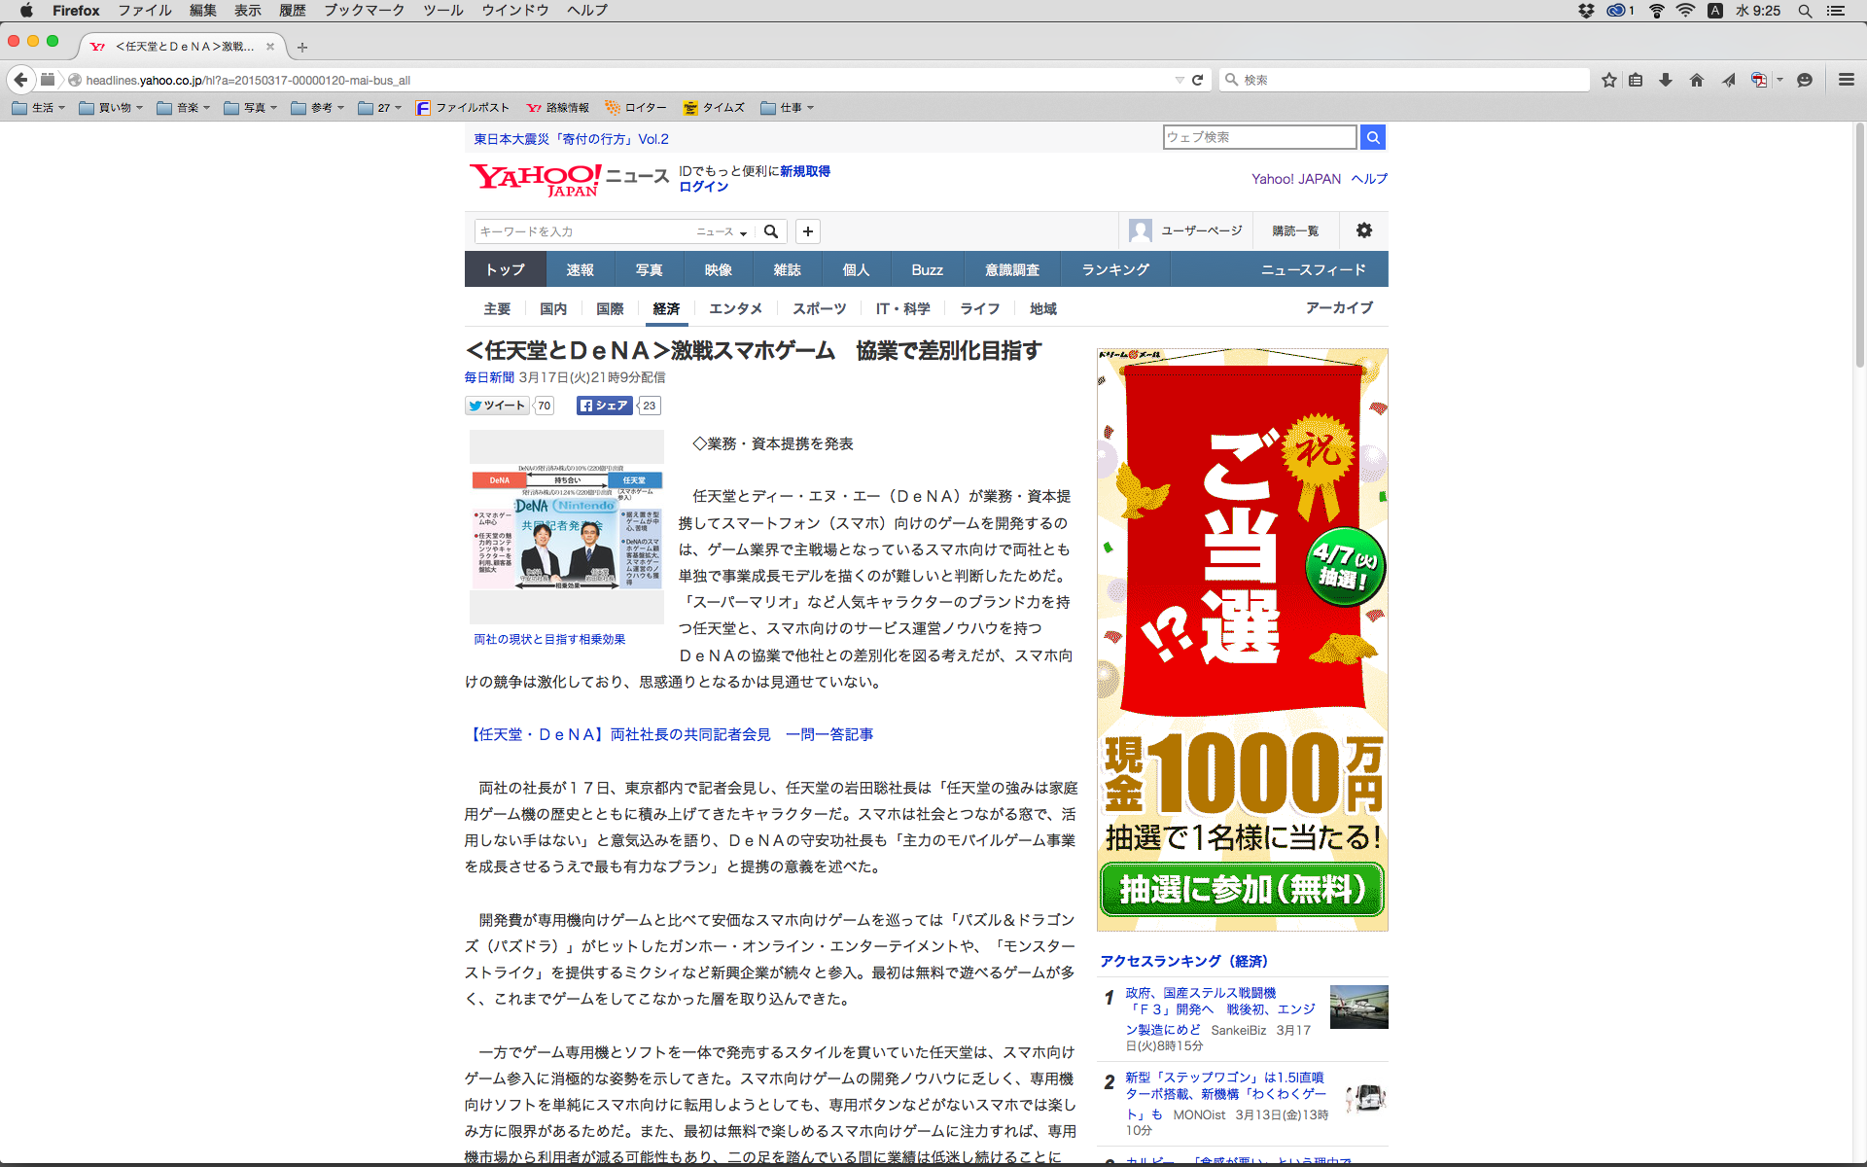Go to Firefox home page icon
The height and width of the screenshot is (1167, 1867).
coord(1697,80)
